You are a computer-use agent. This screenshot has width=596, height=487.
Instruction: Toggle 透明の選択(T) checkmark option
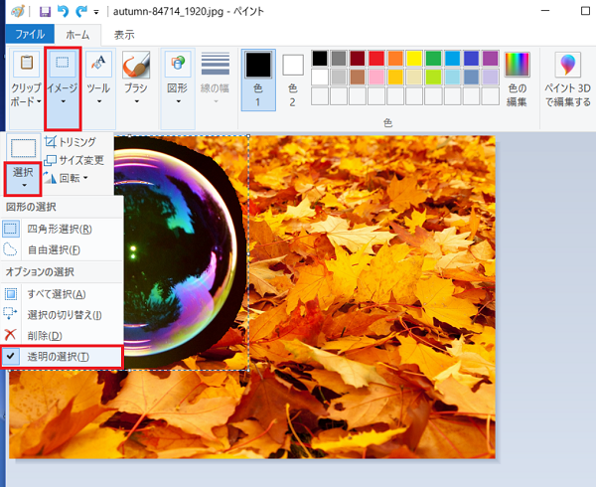[x=62, y=357]
